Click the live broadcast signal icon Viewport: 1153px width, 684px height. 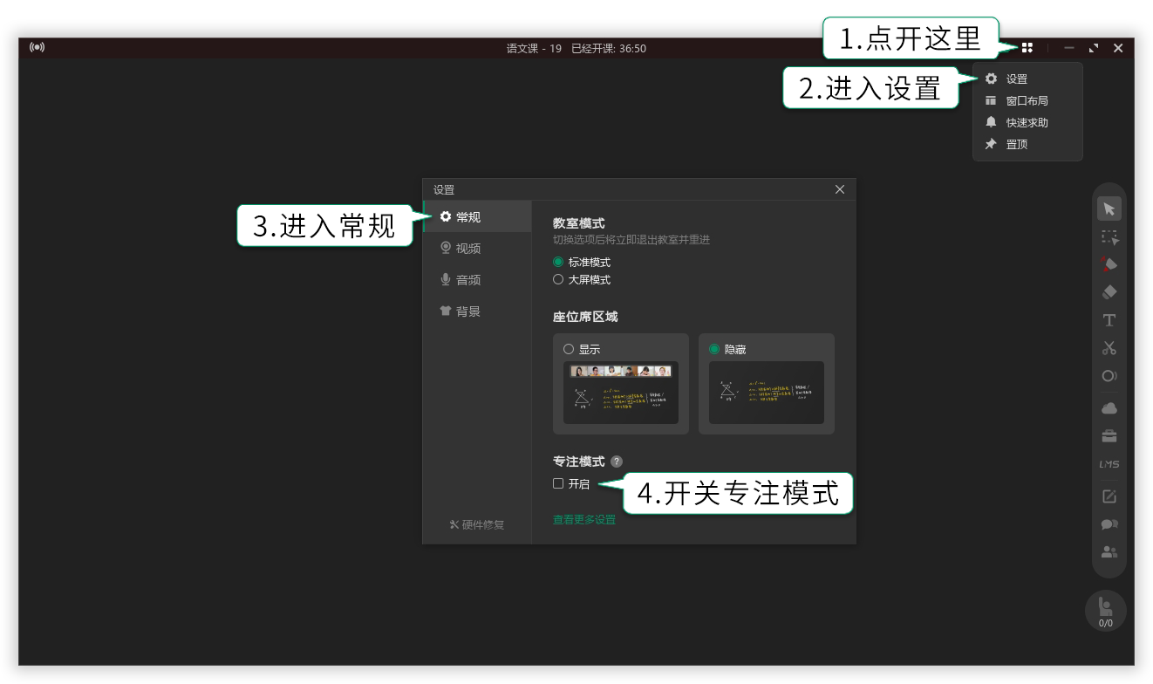pyautogui.click(x=37, y=47)
